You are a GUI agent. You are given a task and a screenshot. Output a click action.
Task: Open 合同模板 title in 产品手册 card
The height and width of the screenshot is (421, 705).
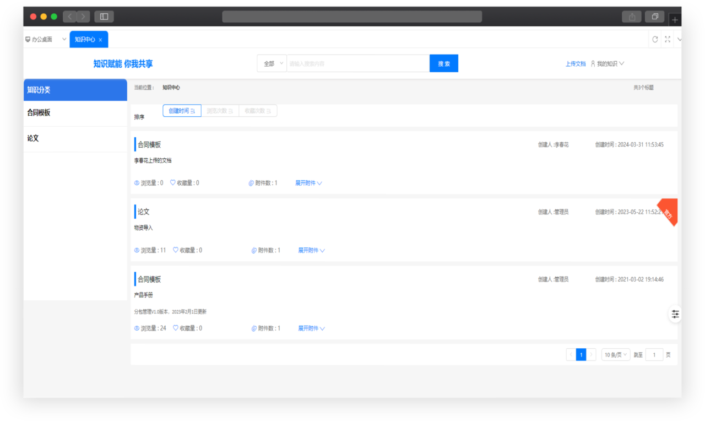tap(149, 279)
